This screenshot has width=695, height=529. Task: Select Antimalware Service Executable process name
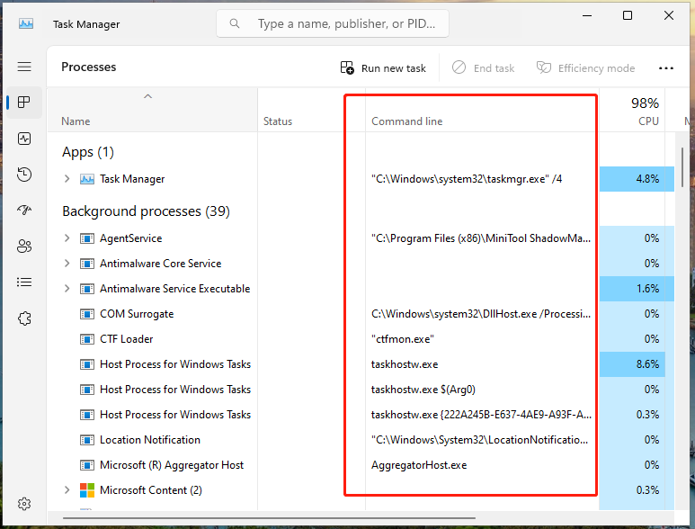coord(174,289)
